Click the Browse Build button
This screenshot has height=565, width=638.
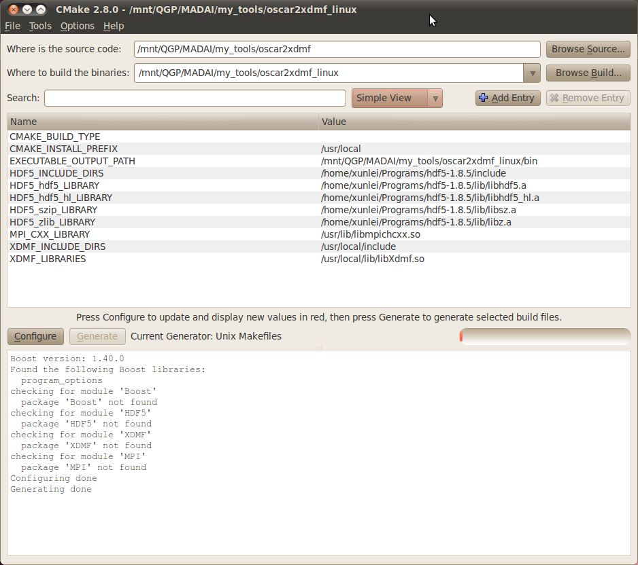click(x=588, y=73)
